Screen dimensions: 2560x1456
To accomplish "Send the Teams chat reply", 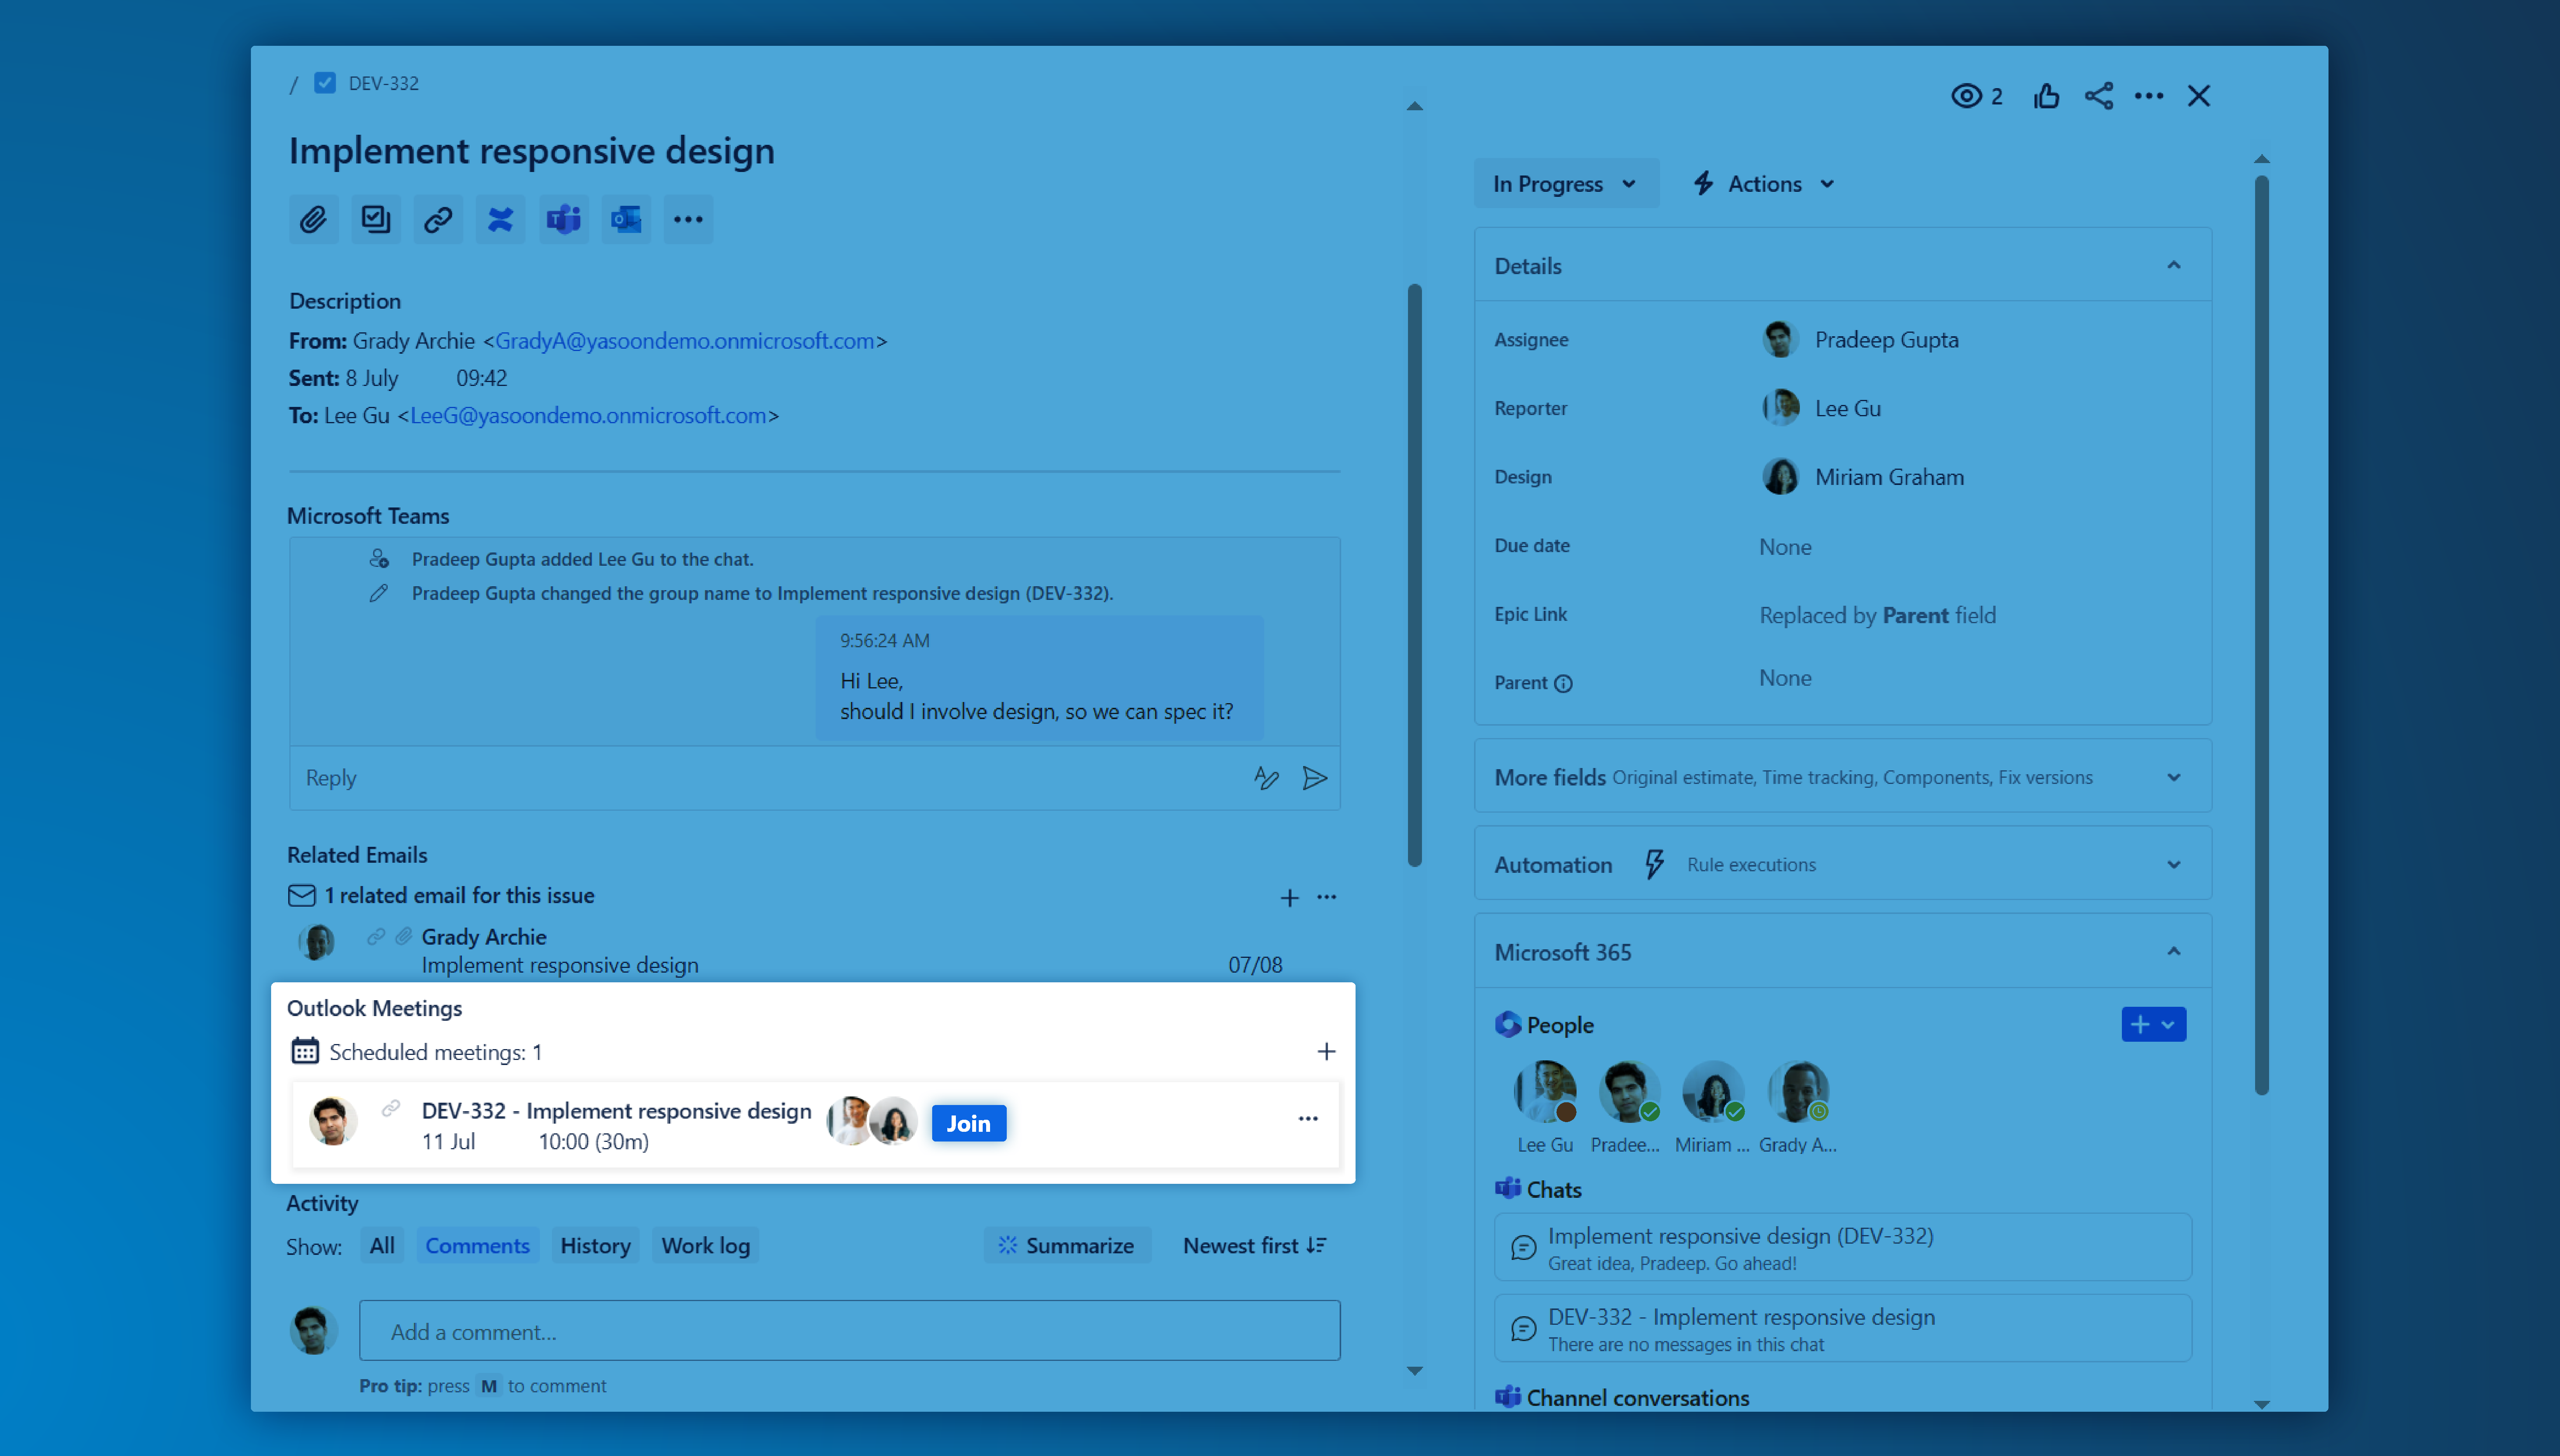I will click(x=1314, y=778).
